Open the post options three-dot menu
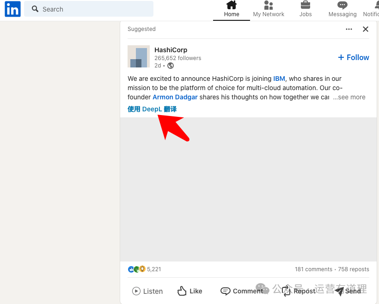This screenshot has height=304, width=379. point(349,29)
